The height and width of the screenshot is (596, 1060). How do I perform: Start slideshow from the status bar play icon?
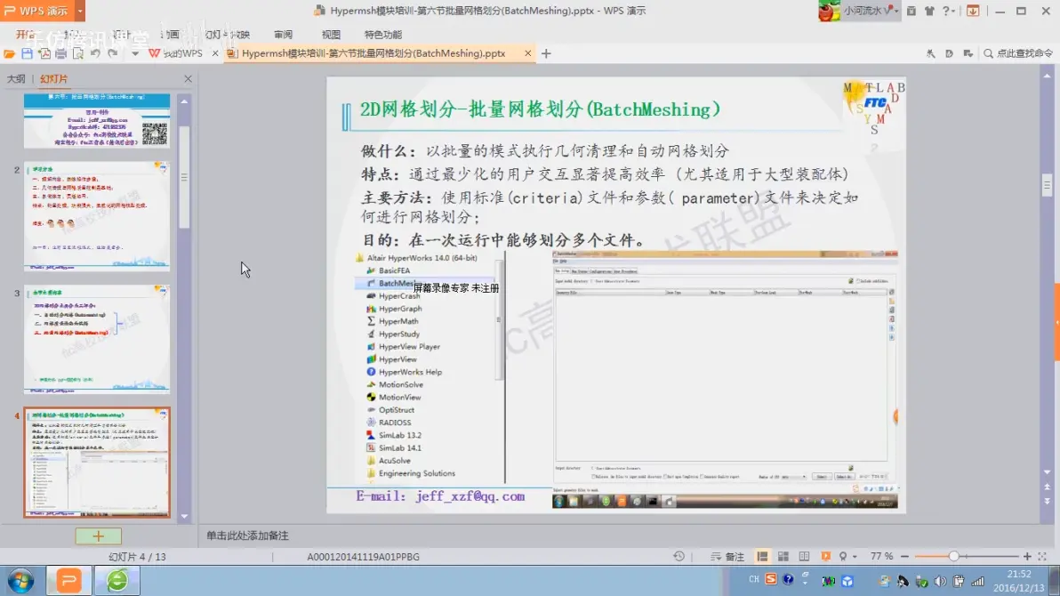pos(825,557)
